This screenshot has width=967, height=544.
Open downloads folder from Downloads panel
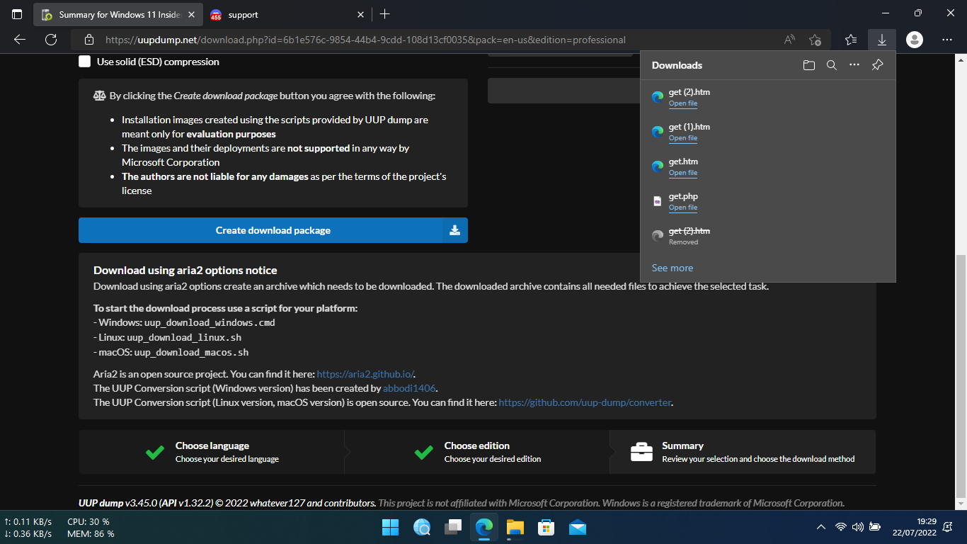tap(809, 65)
